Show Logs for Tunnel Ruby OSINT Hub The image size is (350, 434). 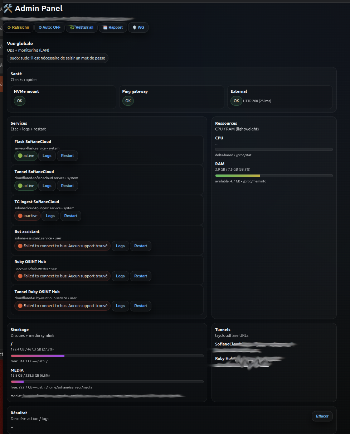pos(120,306)
